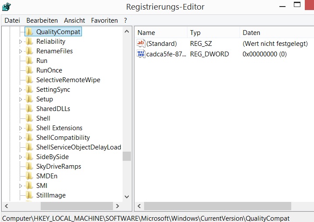314x222 pixels.
Task: Expand the SettingSync key
Action: pyautogui.click(x=21, y=90)
